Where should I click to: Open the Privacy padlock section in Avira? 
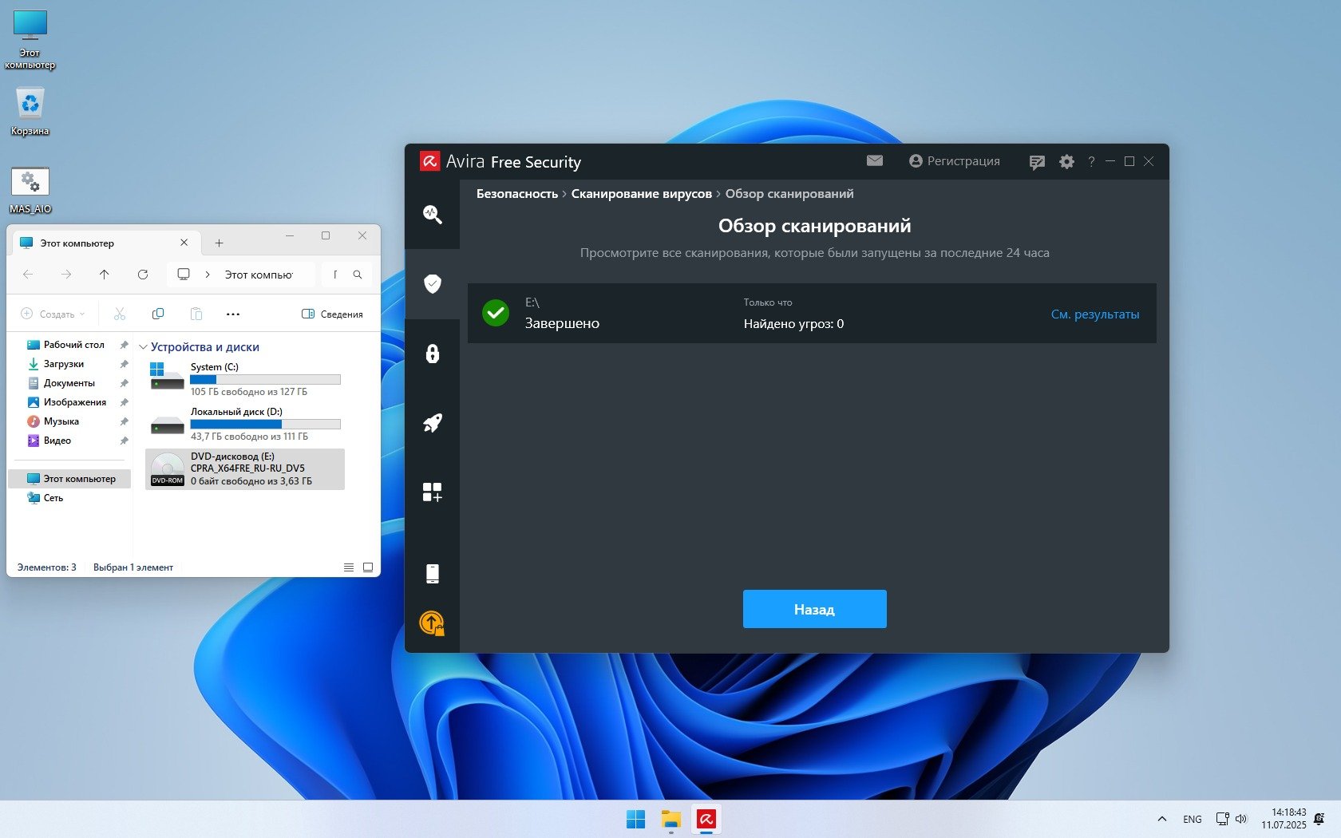click(432, 354)
